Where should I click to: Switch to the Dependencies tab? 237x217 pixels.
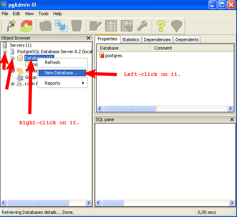click(x=157, y=40)
